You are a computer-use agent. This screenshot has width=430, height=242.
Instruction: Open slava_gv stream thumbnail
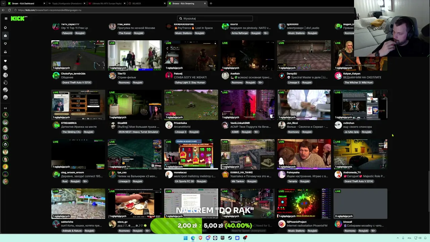135,203
